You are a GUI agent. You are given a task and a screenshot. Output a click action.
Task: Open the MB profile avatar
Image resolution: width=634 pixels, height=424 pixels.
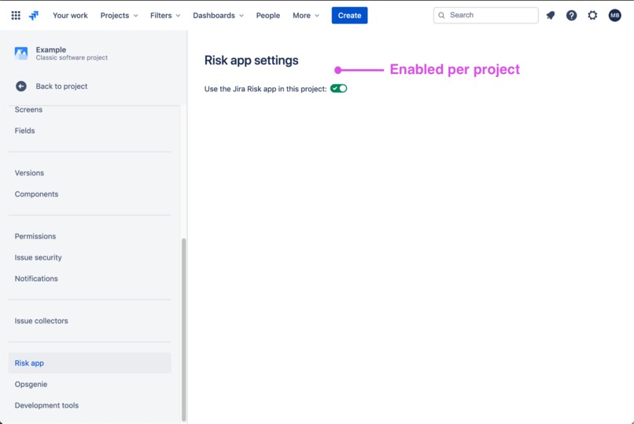pos(614,16)
